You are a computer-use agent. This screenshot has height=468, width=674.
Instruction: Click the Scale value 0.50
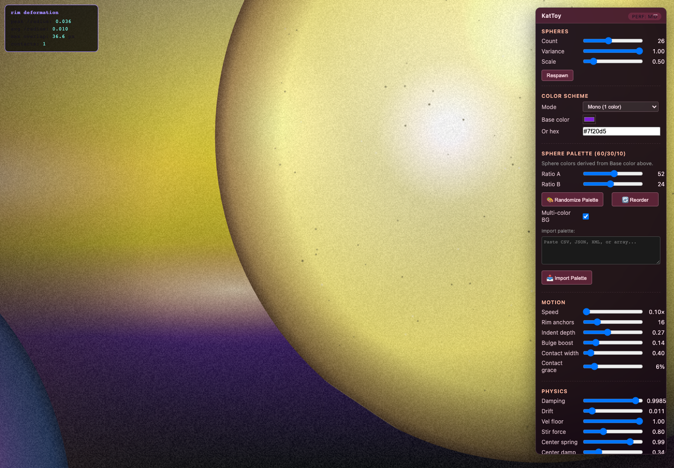(658, 62)
